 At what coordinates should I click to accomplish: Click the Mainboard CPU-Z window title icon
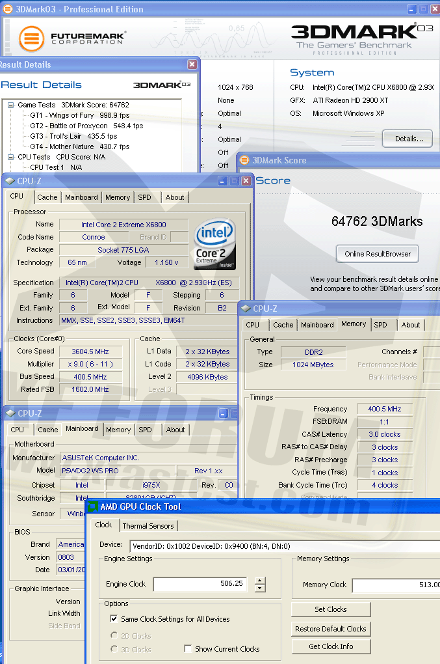10,413
